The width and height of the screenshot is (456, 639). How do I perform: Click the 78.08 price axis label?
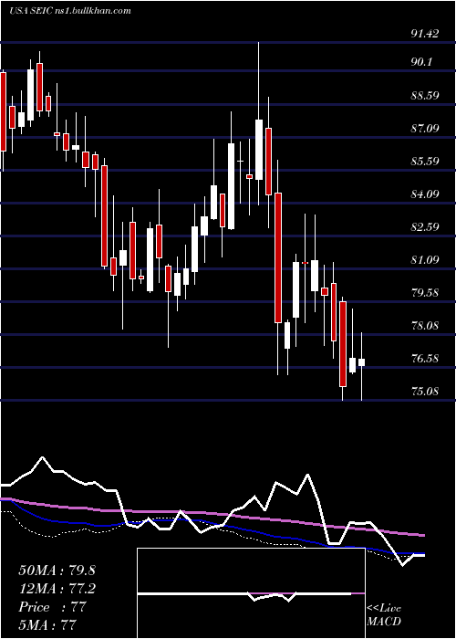pos(425,326)
